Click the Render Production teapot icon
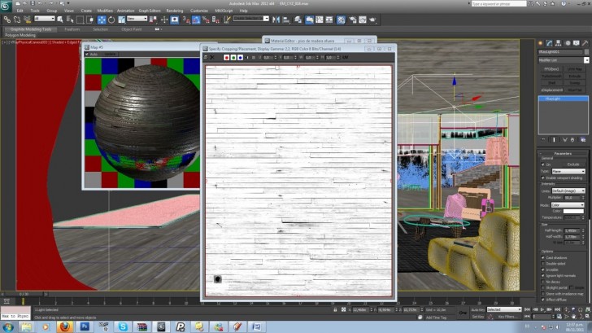 [x=372, y=20]
